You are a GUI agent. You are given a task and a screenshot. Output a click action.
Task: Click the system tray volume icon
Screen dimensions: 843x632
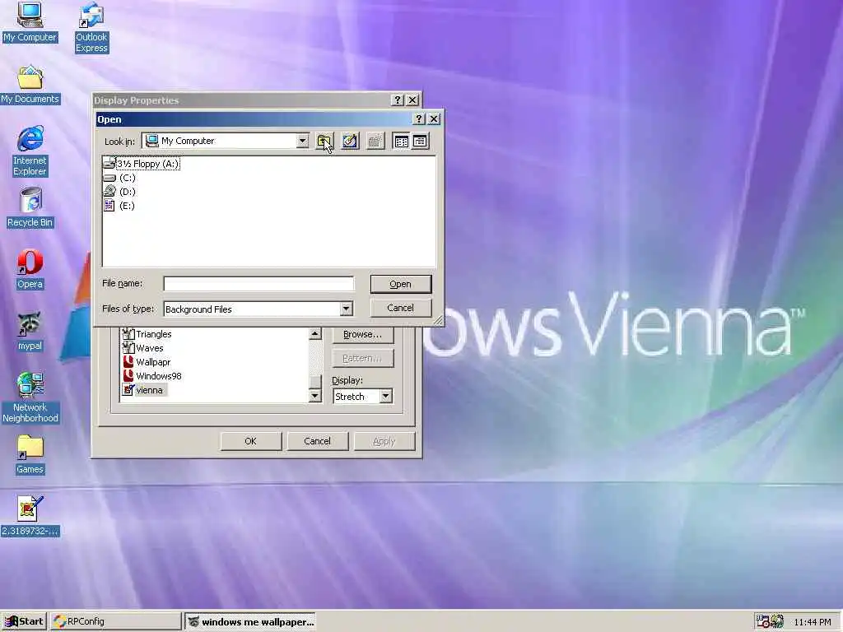tap(777, 621)
